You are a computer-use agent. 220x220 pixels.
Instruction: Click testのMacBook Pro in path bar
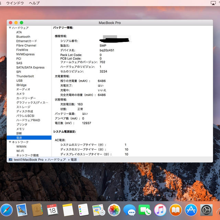point(29,159)
